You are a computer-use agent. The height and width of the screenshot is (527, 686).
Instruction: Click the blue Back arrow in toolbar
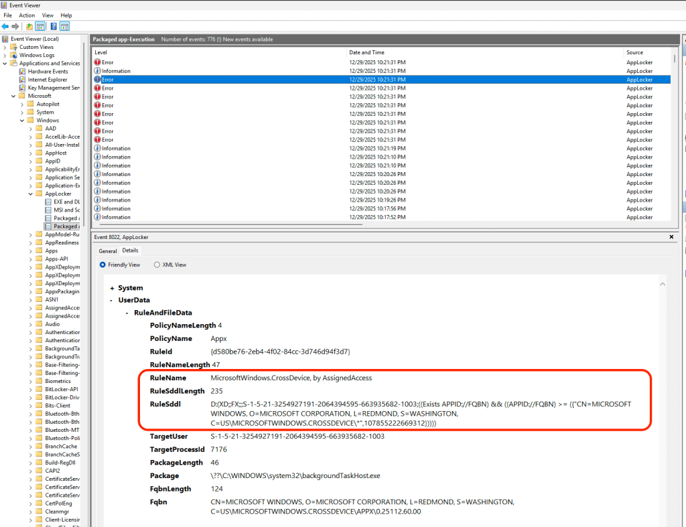pos(5,26)
